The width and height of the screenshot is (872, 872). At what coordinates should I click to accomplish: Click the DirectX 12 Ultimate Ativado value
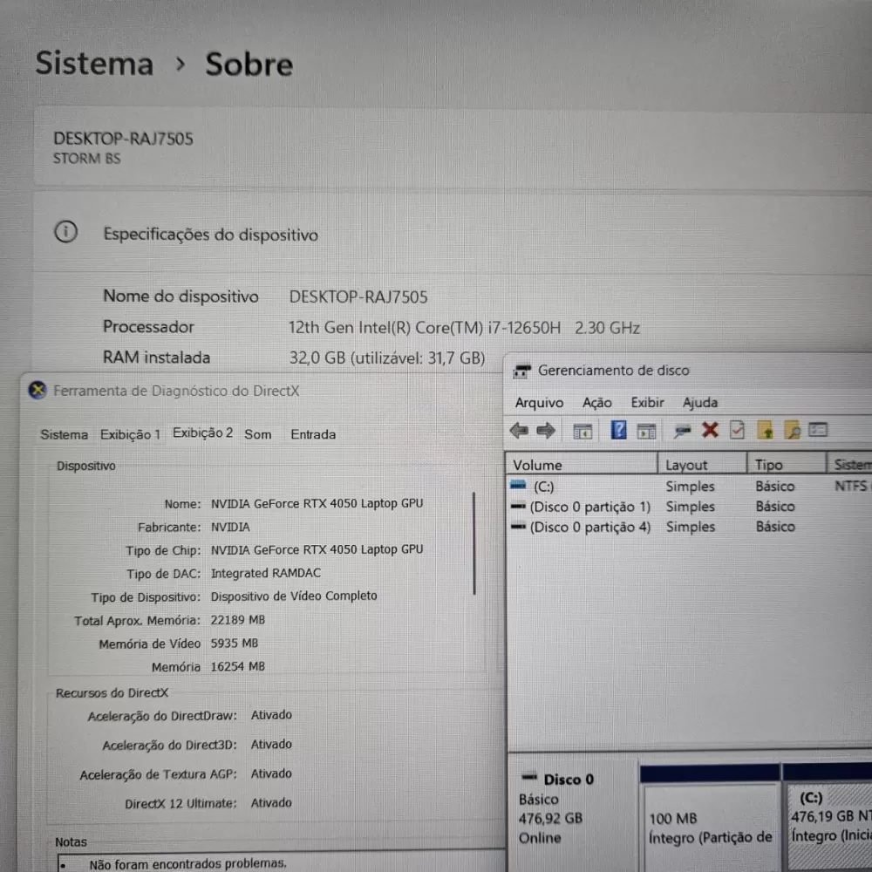271,802
